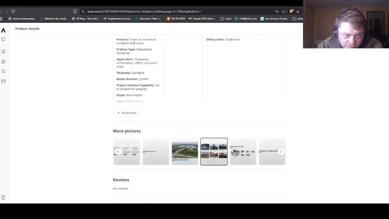Select the Frequently Asked Questions thumbnail
Viewport: 389px width, 219px height.
point(272,151)
